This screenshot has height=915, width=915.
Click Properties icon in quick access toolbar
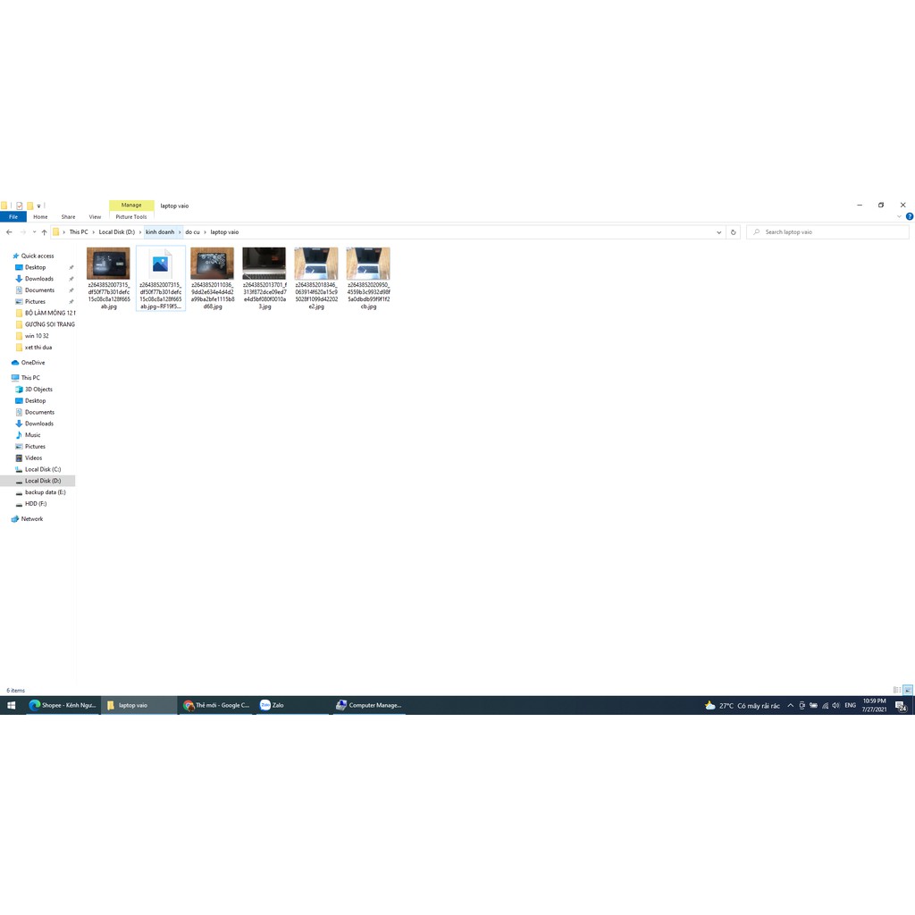(19, 206)
